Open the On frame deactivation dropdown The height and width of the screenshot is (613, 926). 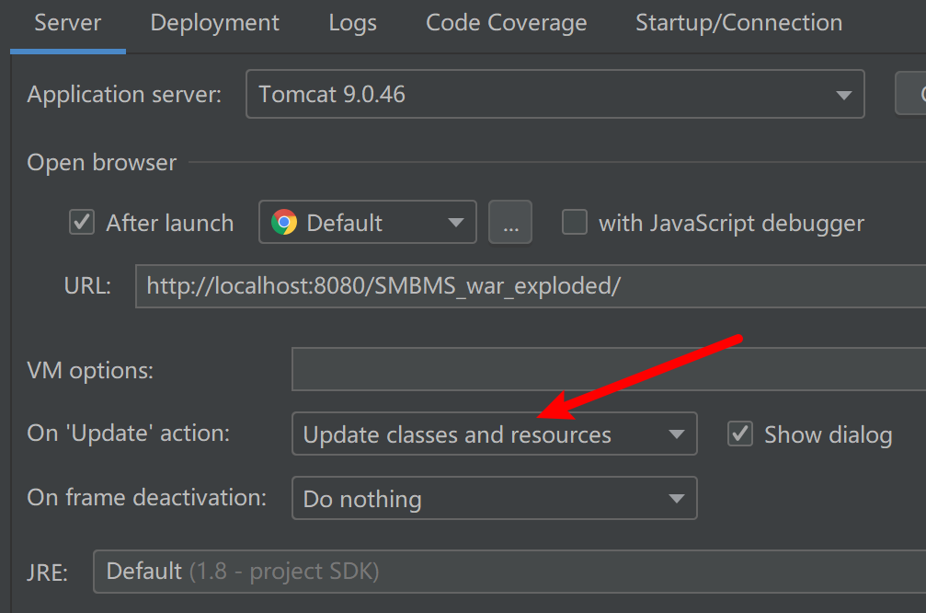pyautogui.click(x=495, y=498)
